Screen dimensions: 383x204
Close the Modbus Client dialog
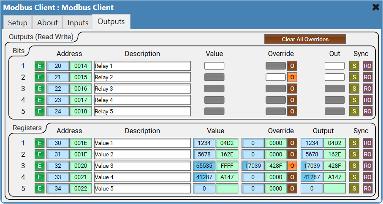tap(375, 7)
